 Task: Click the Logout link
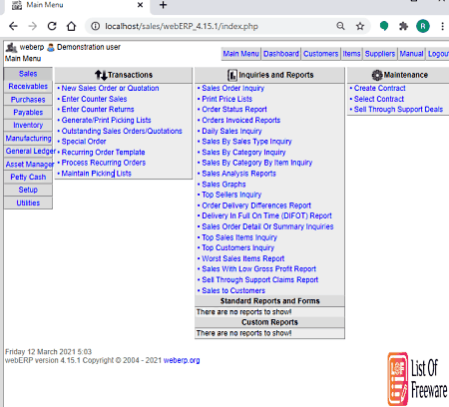pos(438,54)
